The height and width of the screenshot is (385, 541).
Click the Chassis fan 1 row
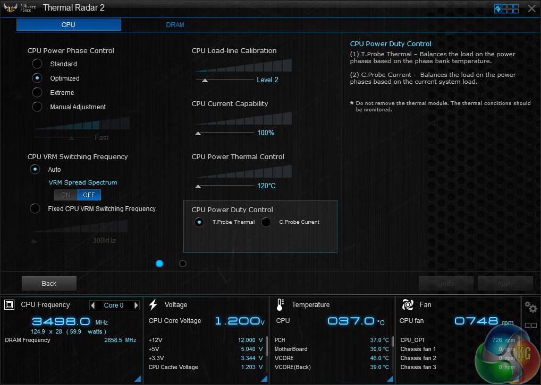(458, 349)
